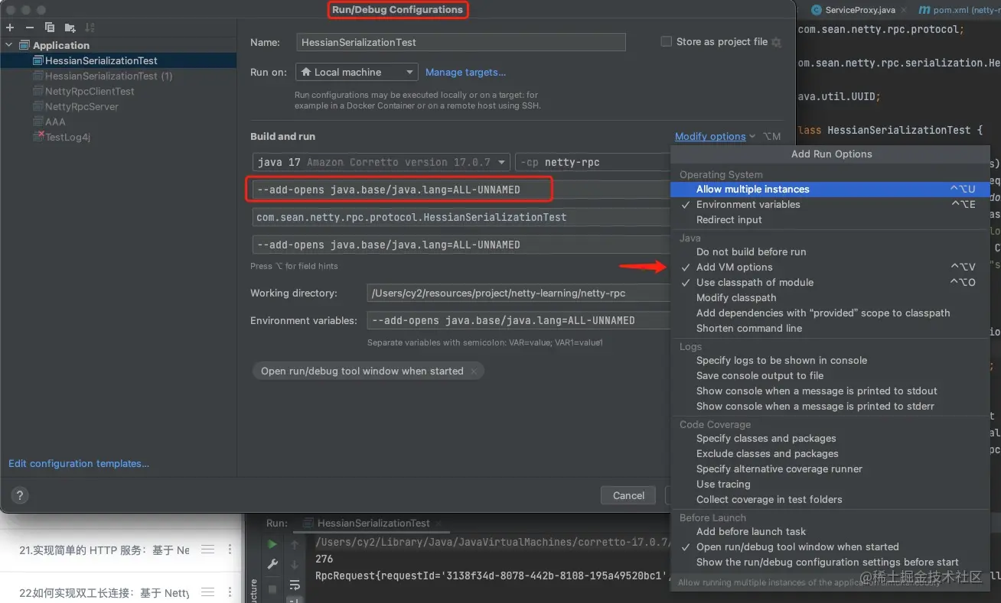Sort configurations alphabetically
The image size is (1001, 603).
(x=90, y=28)
